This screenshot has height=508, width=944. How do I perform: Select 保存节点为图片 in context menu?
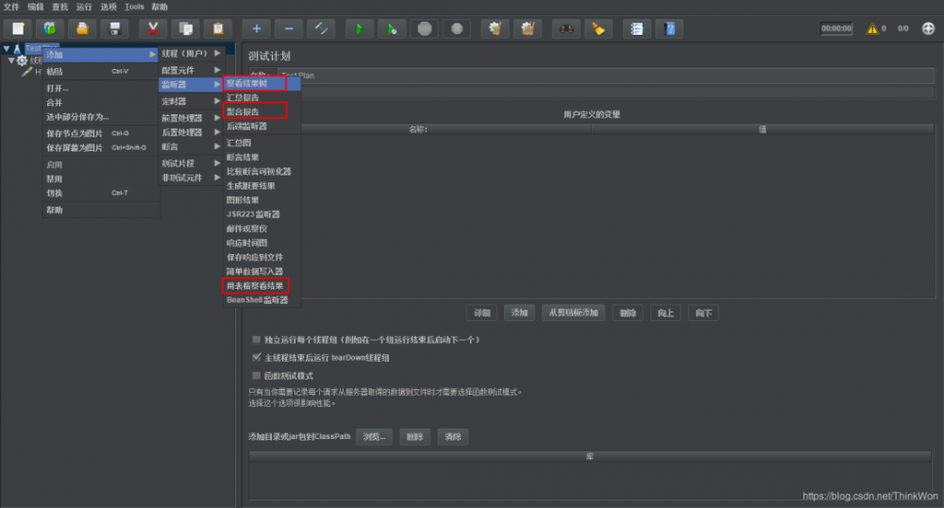point(101,133)
